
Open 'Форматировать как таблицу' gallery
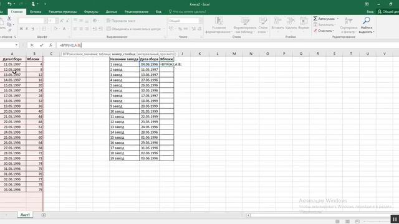tap(245, 25)
